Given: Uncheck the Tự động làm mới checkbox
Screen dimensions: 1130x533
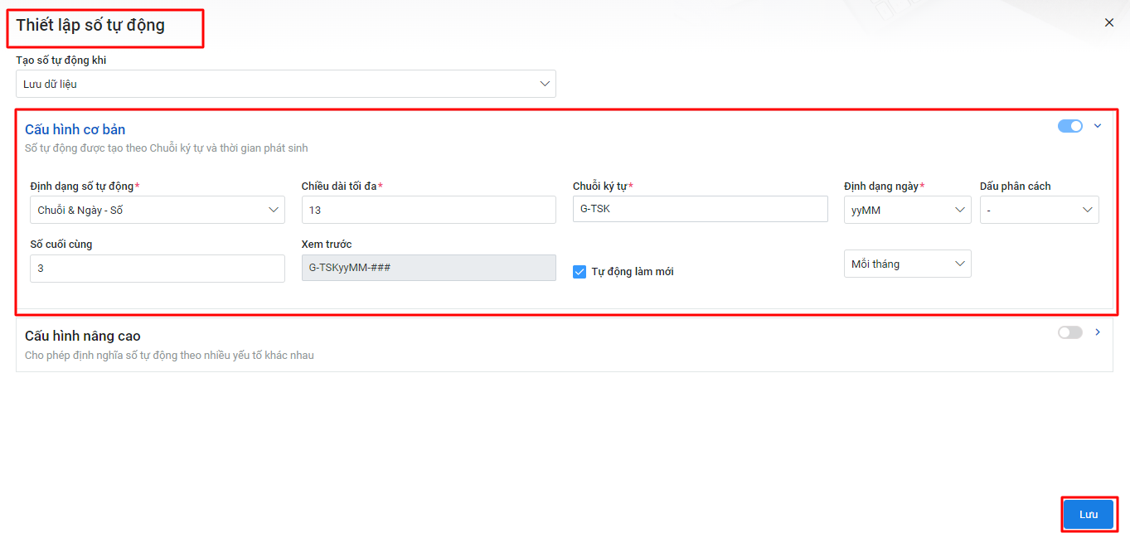Looking at the screenshot, I should (x=580, y=272).
